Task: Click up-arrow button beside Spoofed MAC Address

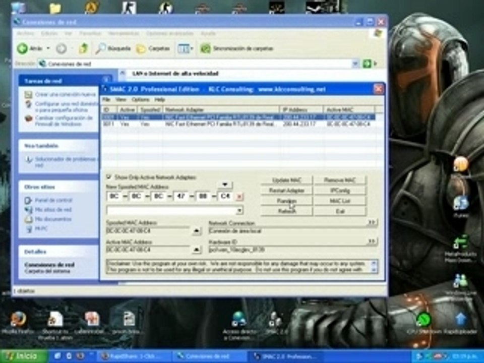Action: [196, 230]
